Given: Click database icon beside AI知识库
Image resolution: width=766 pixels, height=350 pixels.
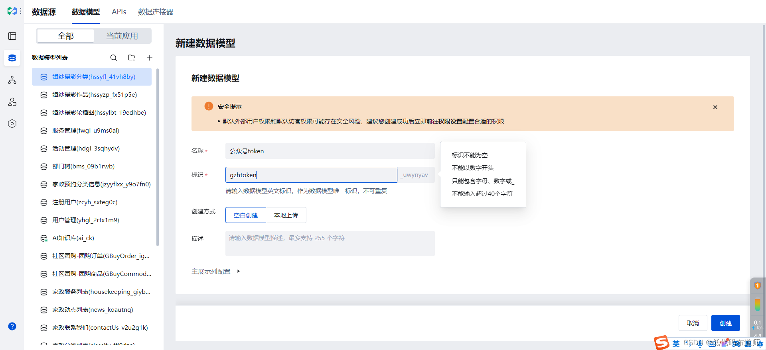Looking at the screenshot, I should [44, 238].
